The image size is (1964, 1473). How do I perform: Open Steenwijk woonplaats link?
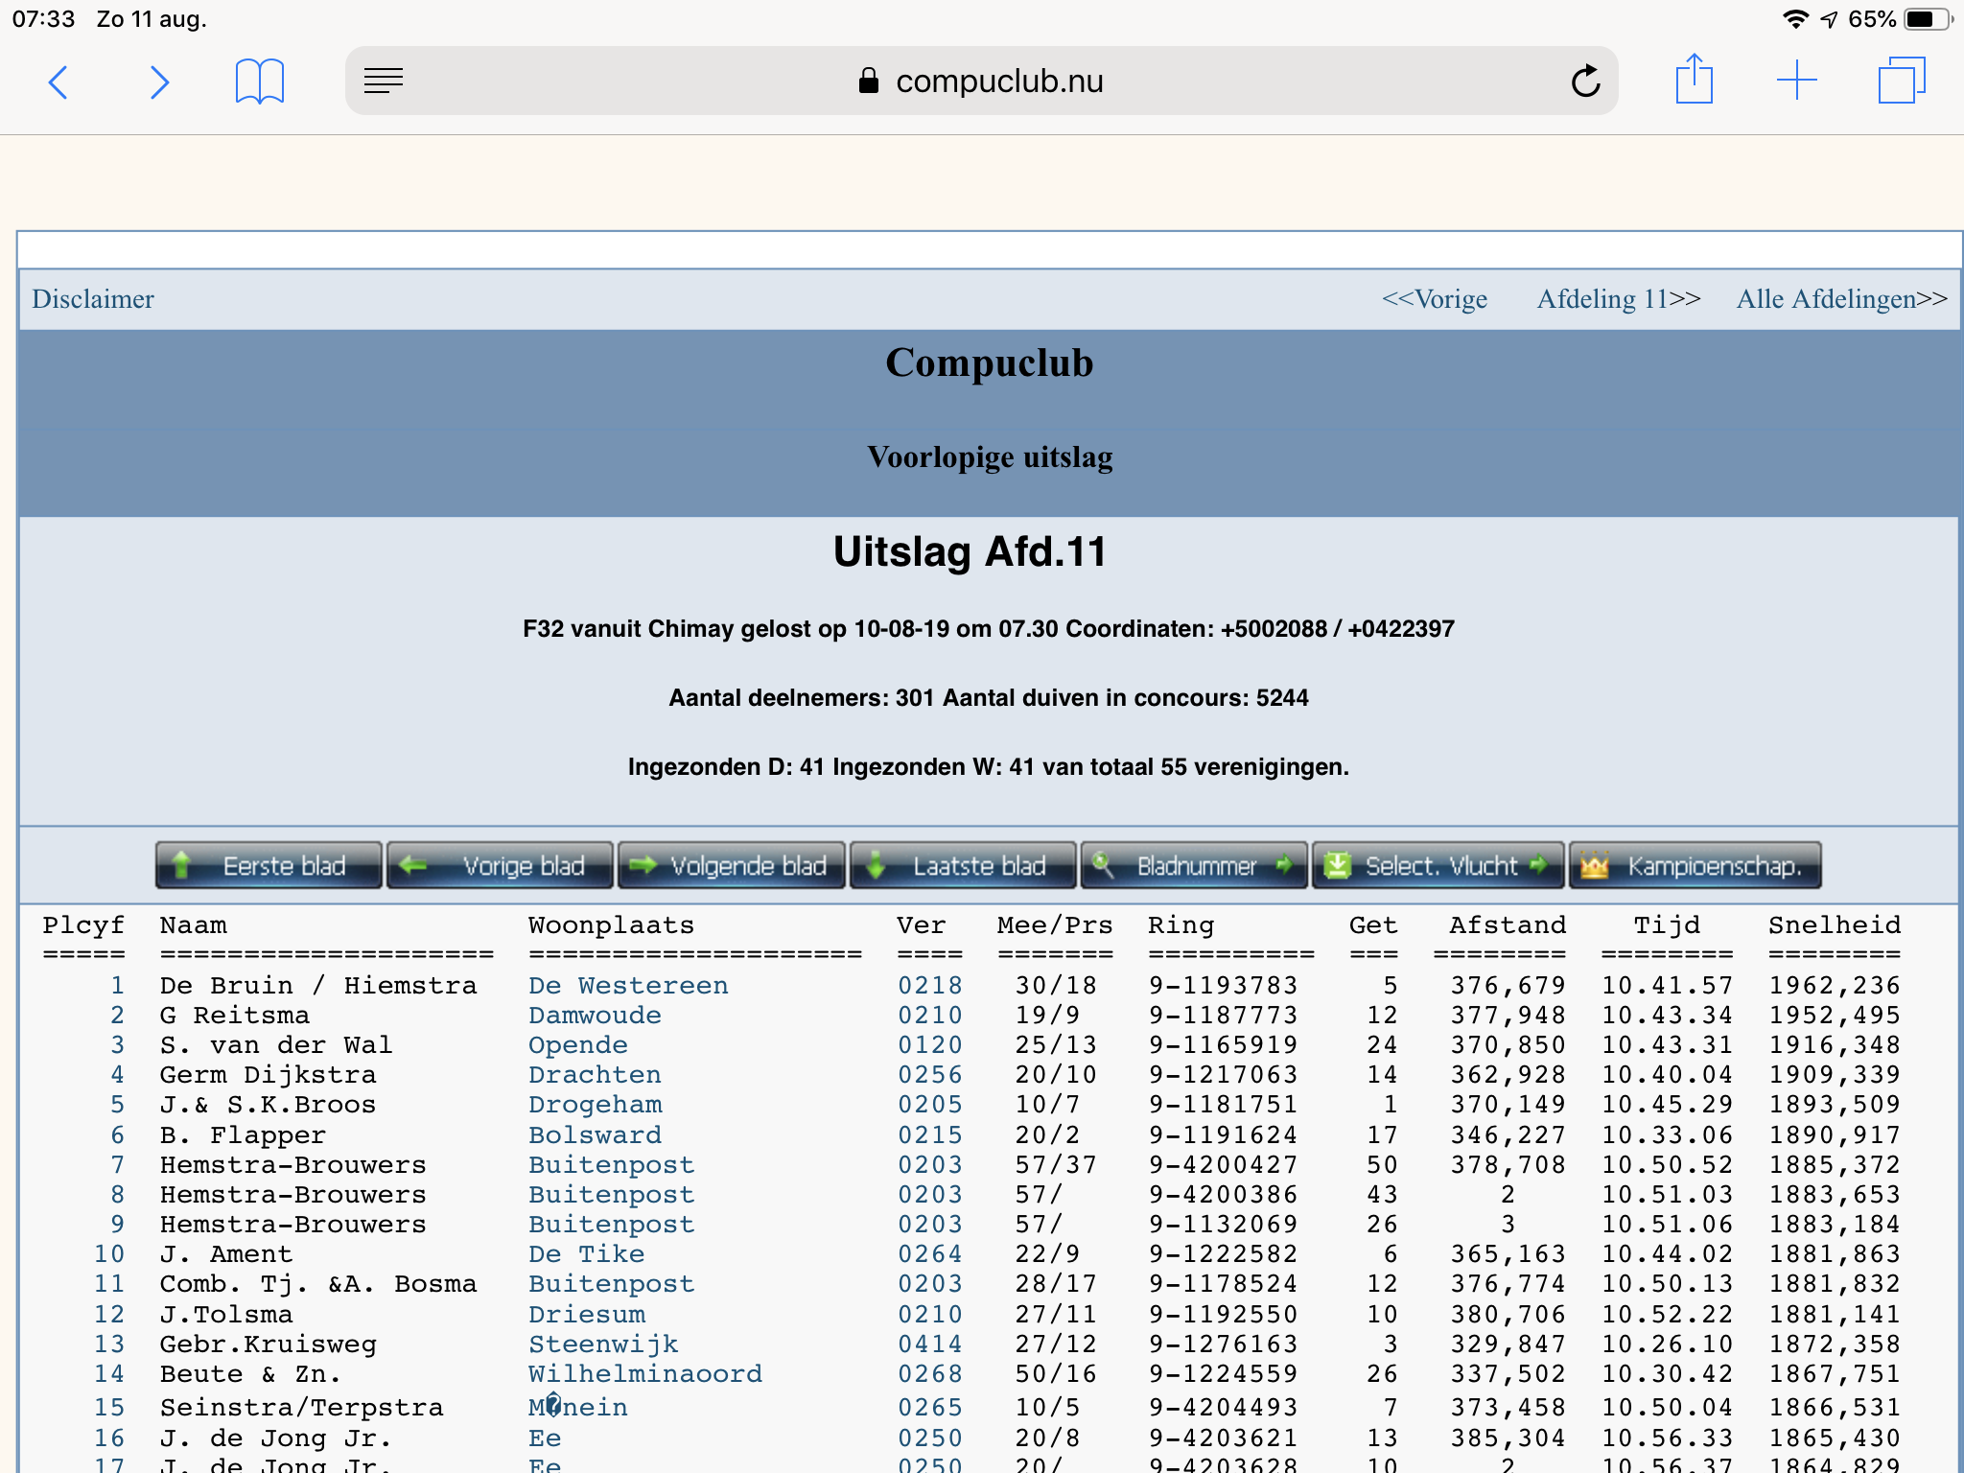603,1344
